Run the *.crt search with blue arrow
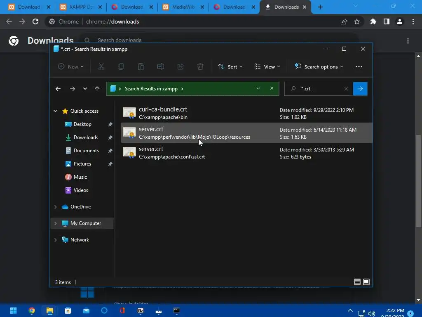The image size is (422, 317). tap(360, 89)
